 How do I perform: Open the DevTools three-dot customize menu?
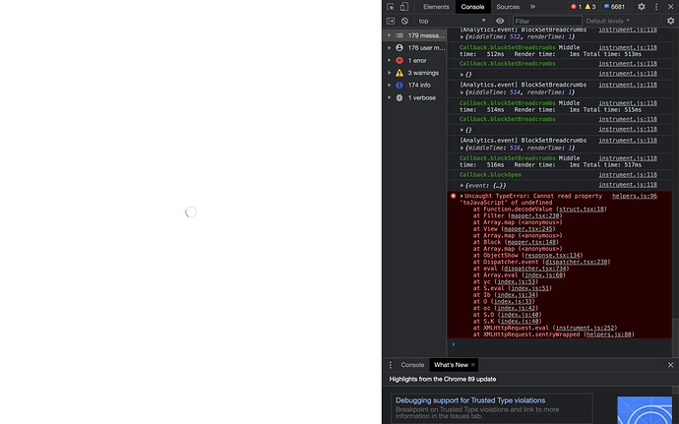pyautogui.click(x=656, y=7)
